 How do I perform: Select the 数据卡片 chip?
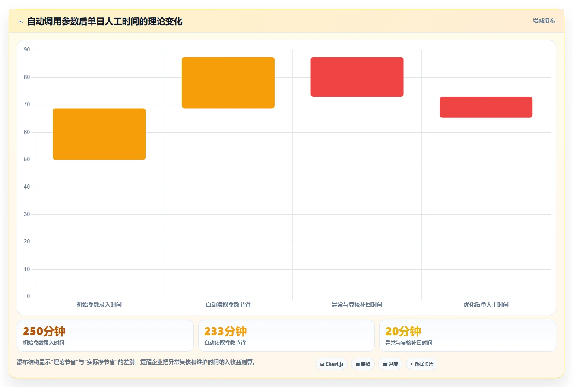point(421,364)
